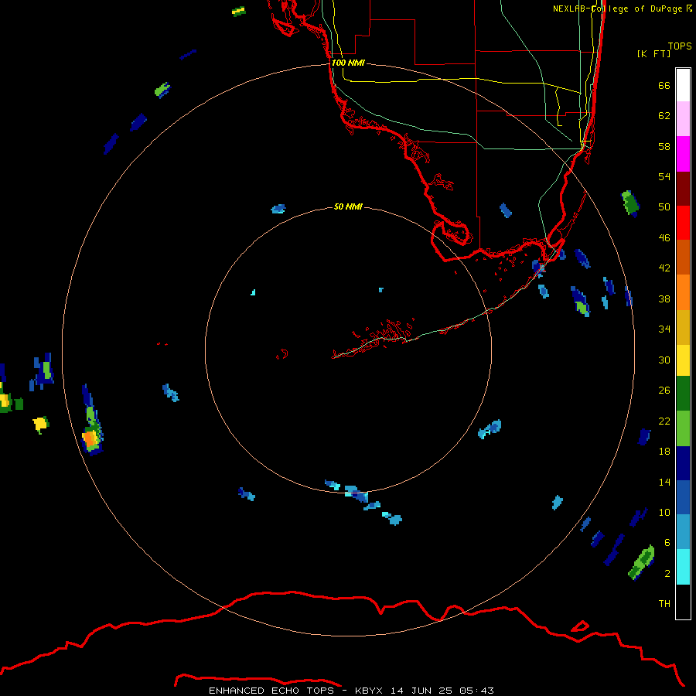This screenshot has width=696, height=696.
Task: Click the '66' legend value
Action: [x=664, y=85]
